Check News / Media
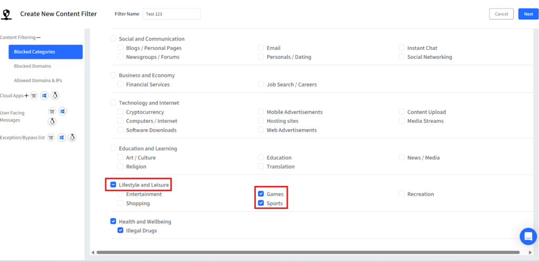Viewport: 539px width, 262px height. [402, 158]
